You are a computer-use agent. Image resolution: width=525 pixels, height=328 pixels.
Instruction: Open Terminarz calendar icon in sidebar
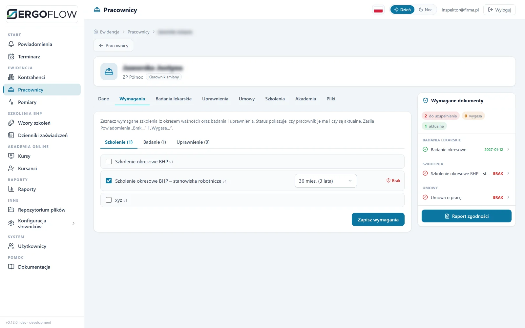click(x=11, y=56)
